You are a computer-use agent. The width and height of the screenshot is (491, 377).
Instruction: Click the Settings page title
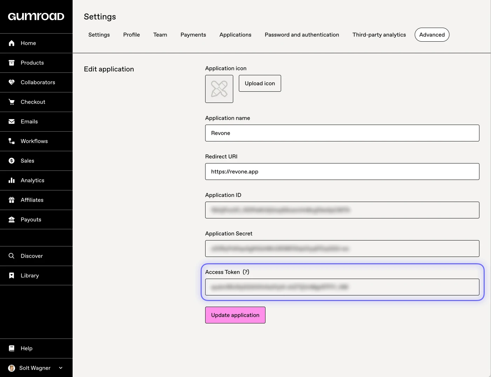tap(100, 16)
